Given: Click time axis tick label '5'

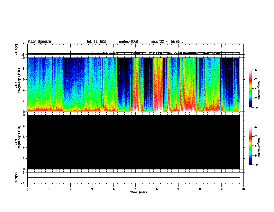Looking at the screenshot, I should 135,189.
